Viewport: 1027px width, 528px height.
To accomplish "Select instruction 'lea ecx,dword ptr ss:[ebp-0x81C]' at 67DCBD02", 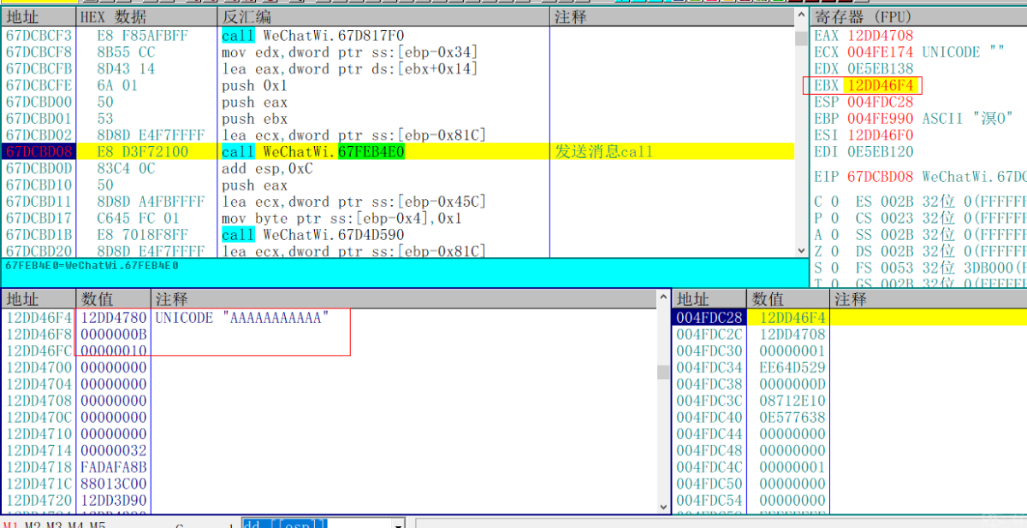I will click(x=353, y=135).
